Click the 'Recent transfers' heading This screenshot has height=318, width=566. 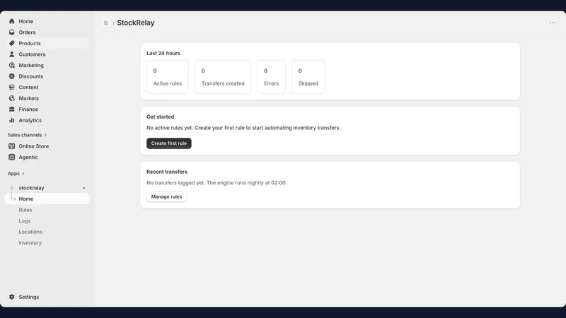[167, 172]
